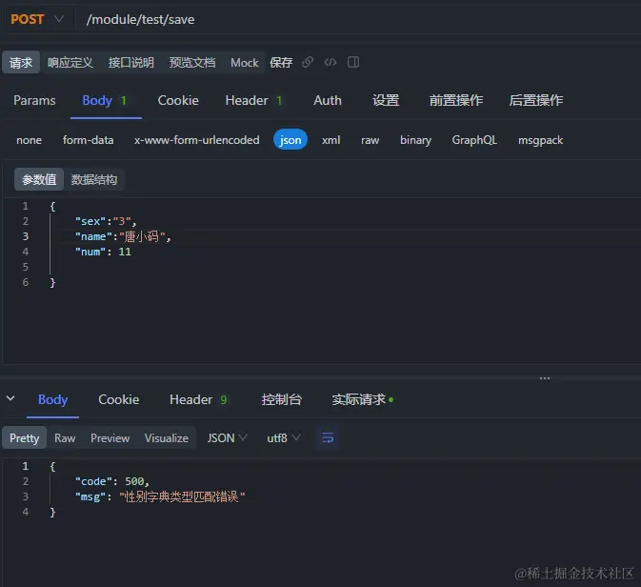Switch to the Mock tab
The width and height of the screenshot is (641, 587).
click(245, 63)
